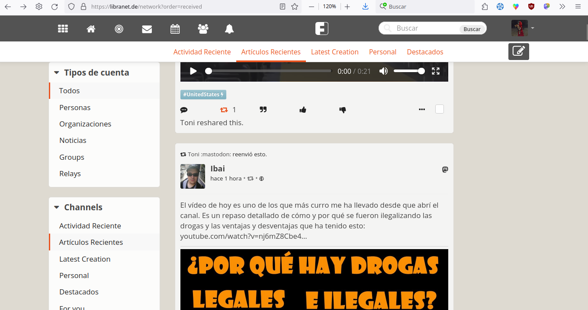Toggle fullscreen on the video player

tap(436, 71)
